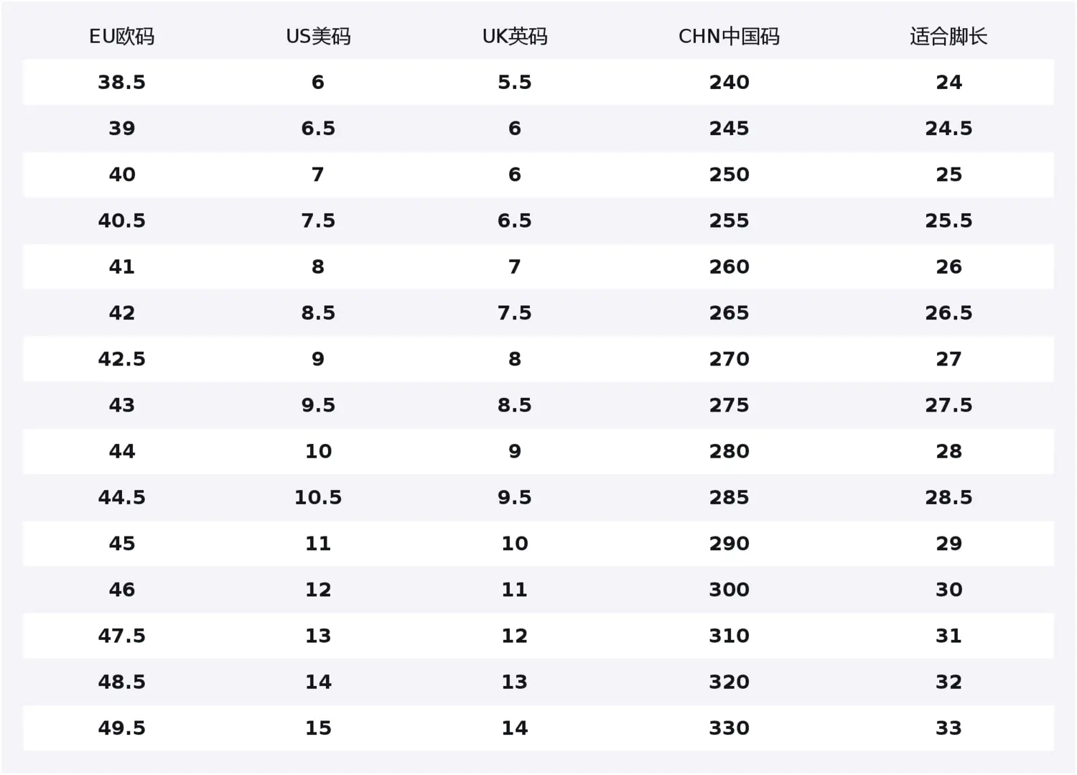Click the 适合脚长 column header

(x=948, y=37)
